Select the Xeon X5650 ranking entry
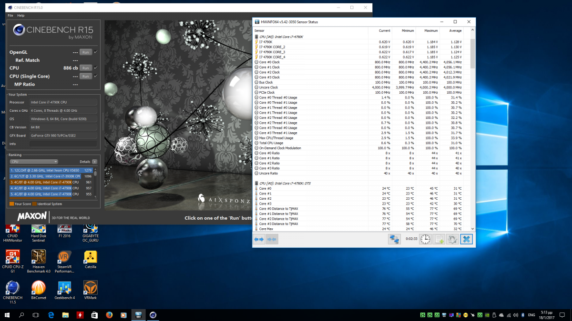Viewport: 572px width, 321px height. coord(51,170)
